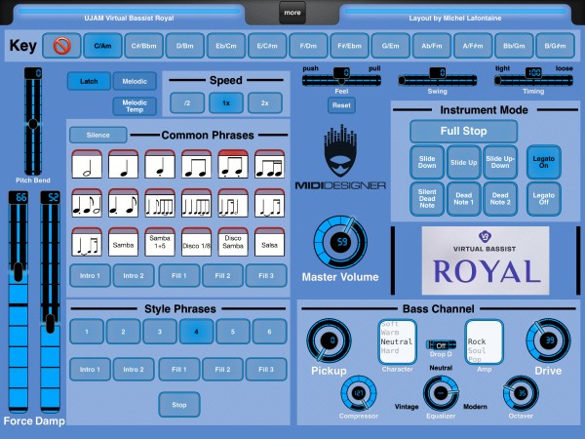Select dotted quarter, quarter, half note phrase

[x=87, y=203]
